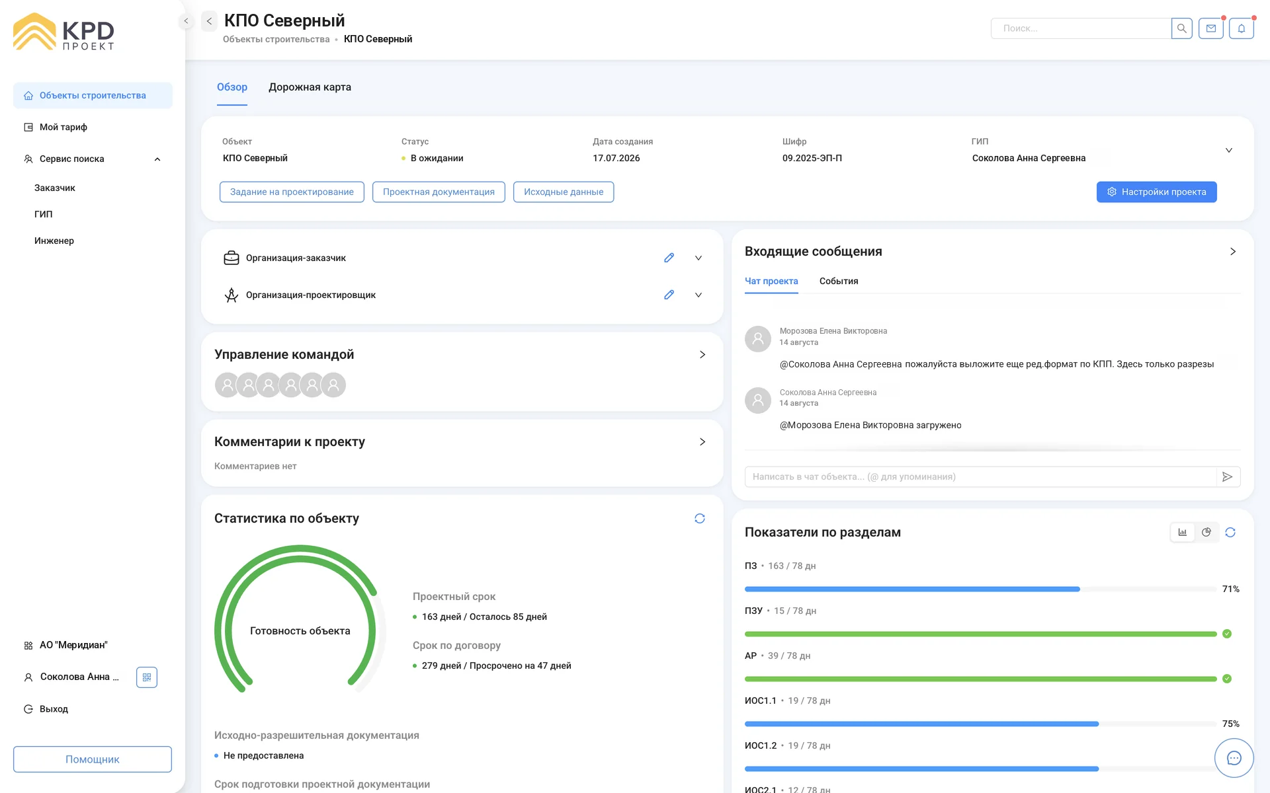Click Исходные данные button
The image size is (1270, 793).
(564, 192)
